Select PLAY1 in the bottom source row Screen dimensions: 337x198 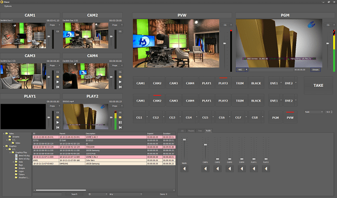[207, 101]
